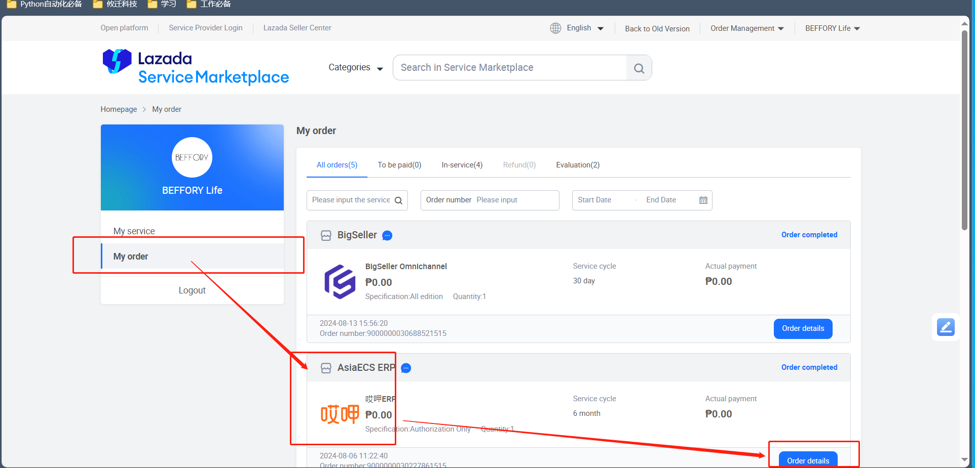
Task: Open the 工作必备 bookmark folder
Action: [209, 4]
